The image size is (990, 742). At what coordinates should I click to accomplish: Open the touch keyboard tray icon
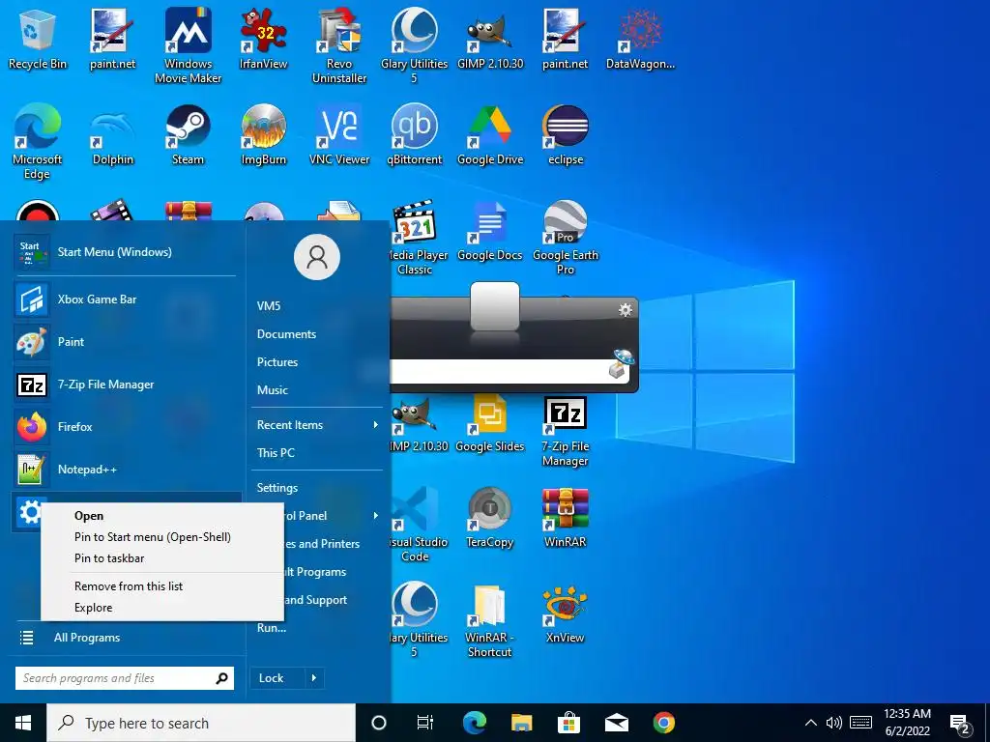[x=860, y=723]
